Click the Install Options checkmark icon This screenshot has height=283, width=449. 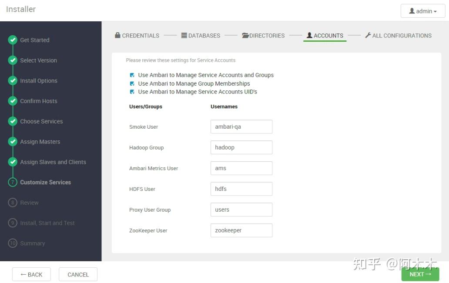pyautogui.click(x=13, y=81)
